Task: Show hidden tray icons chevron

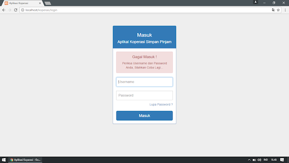Action: (249, 160)
